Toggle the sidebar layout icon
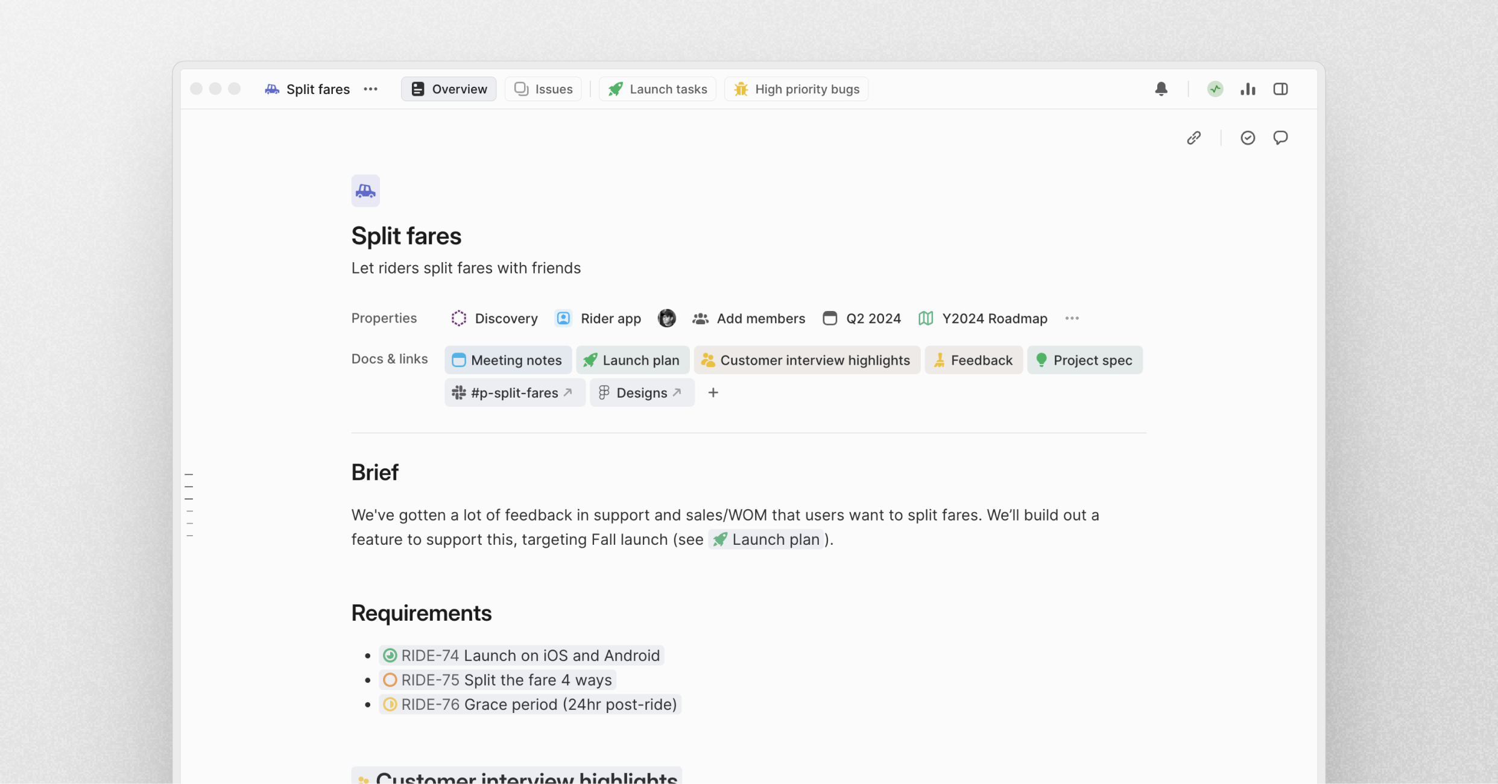 (x=1280, y=89)
